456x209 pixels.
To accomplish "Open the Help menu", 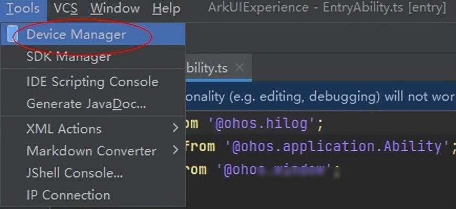I will (166, 9).
